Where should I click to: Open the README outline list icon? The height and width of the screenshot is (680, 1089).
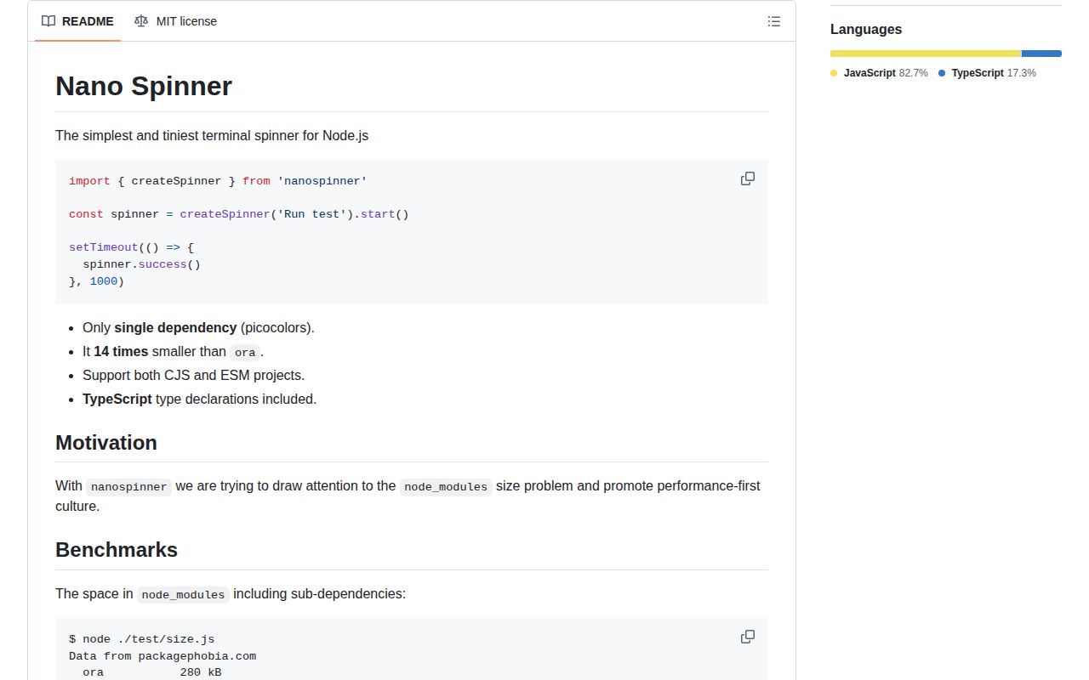point(774,21)
